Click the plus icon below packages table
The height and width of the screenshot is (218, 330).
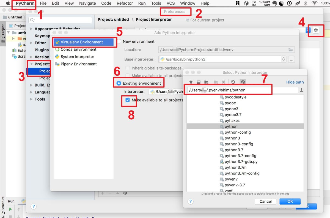point(102,193)
